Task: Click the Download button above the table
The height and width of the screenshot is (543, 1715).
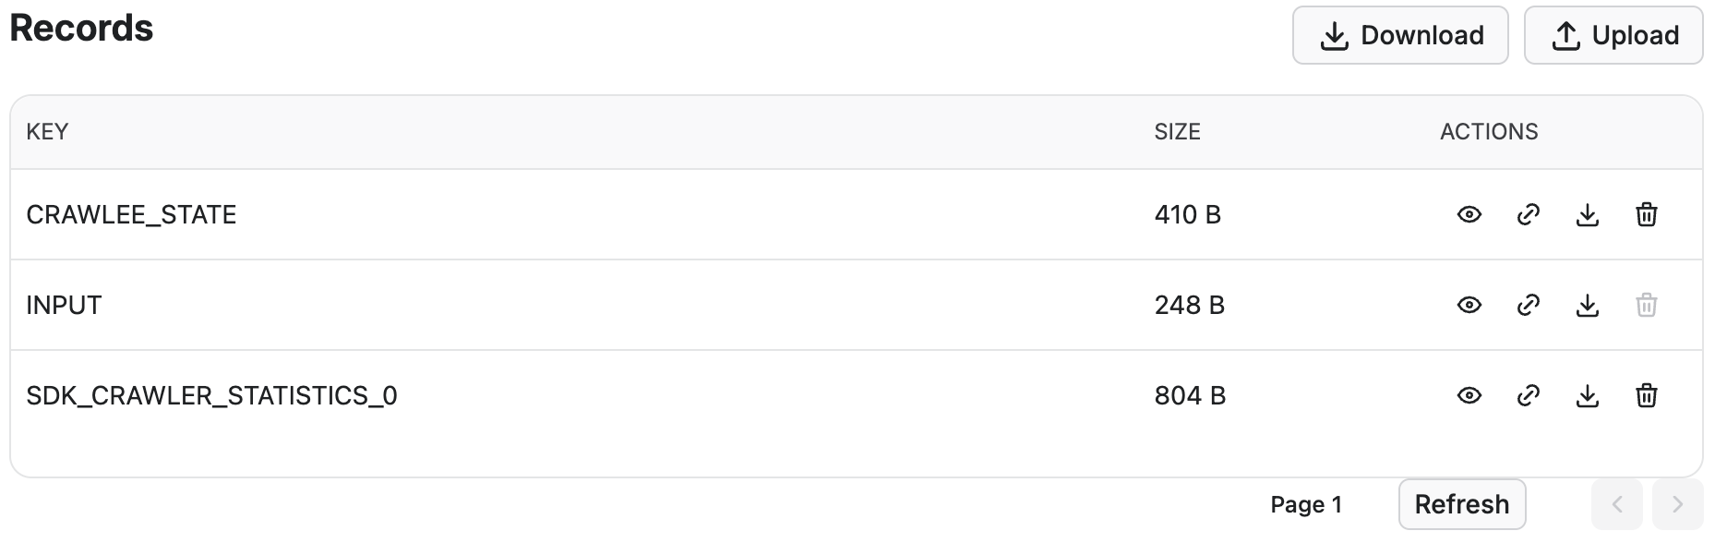Action: [1399, 36]
